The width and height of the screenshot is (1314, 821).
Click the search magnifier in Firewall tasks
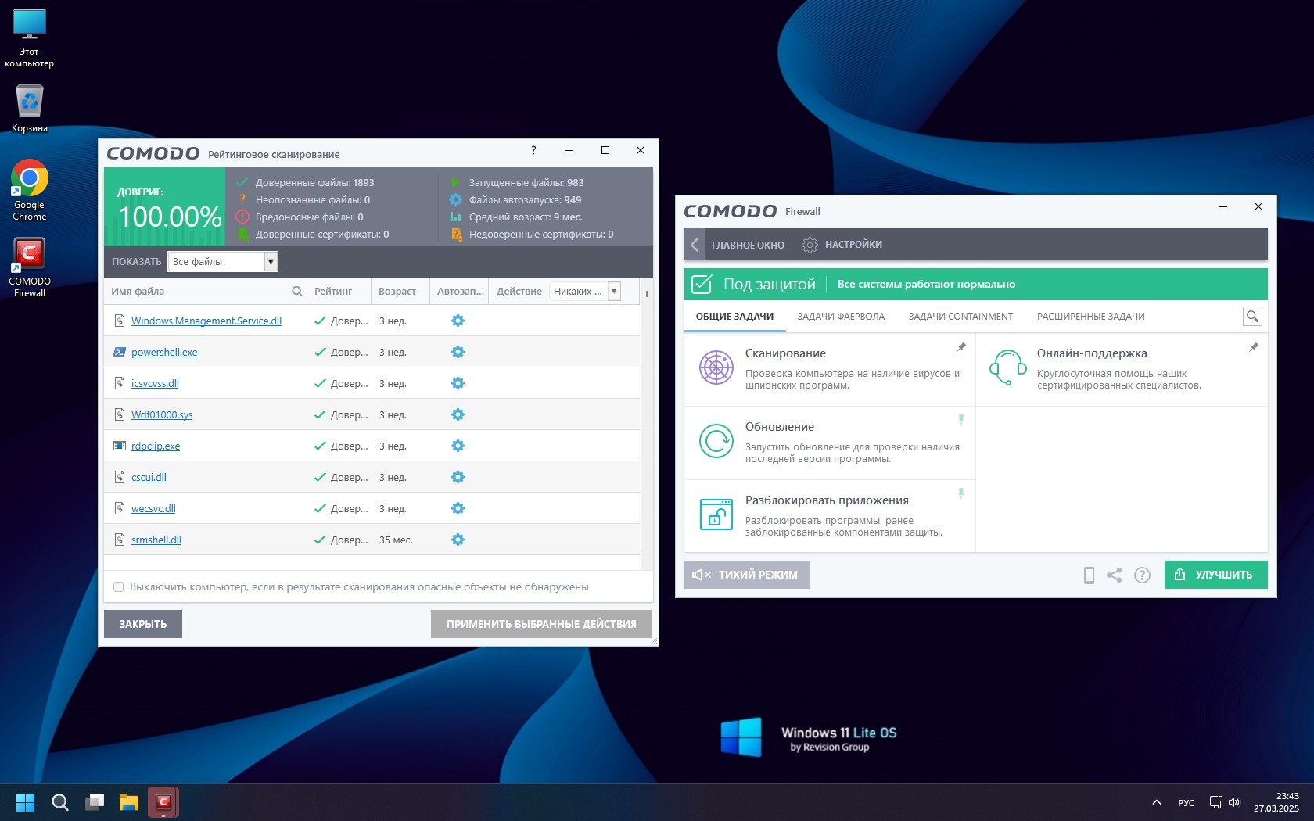(1252, 317)
